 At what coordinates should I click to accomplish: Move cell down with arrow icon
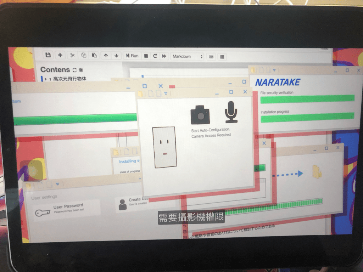click(116, 56)
